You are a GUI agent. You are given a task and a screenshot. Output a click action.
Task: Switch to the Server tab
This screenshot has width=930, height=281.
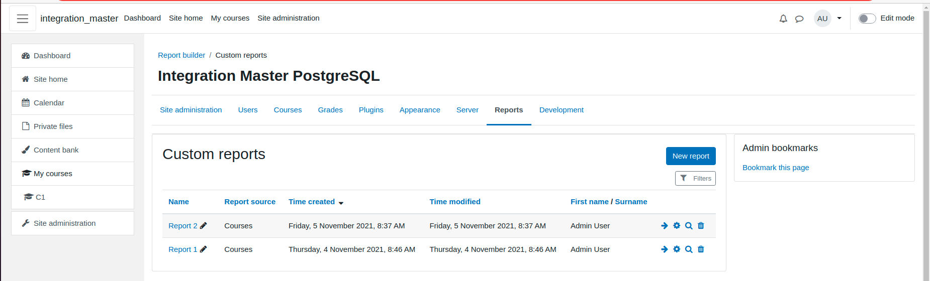468,110
